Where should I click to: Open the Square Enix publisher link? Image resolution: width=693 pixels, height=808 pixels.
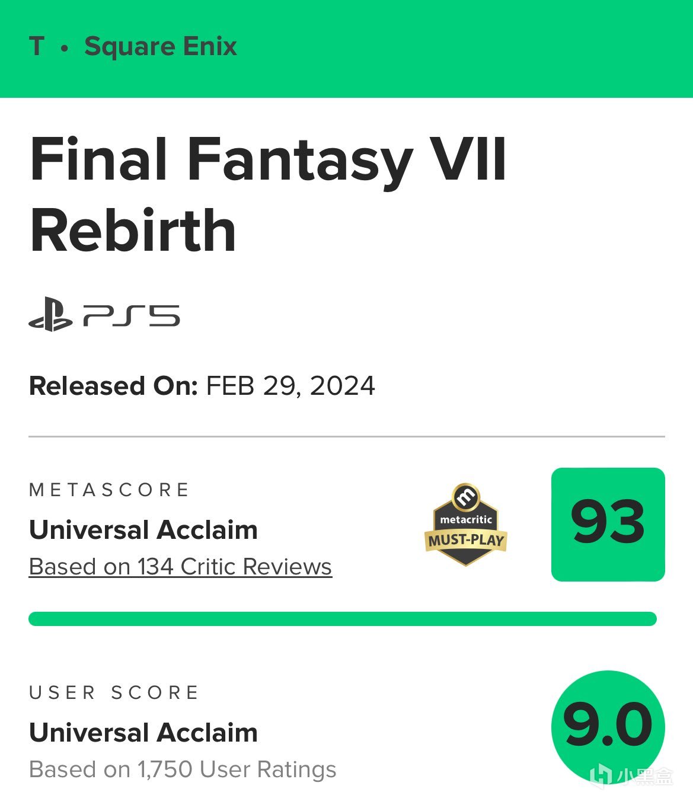160,47
